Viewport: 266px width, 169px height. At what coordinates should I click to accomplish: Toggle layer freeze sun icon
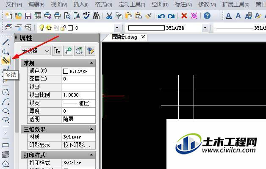click(49, 28)
